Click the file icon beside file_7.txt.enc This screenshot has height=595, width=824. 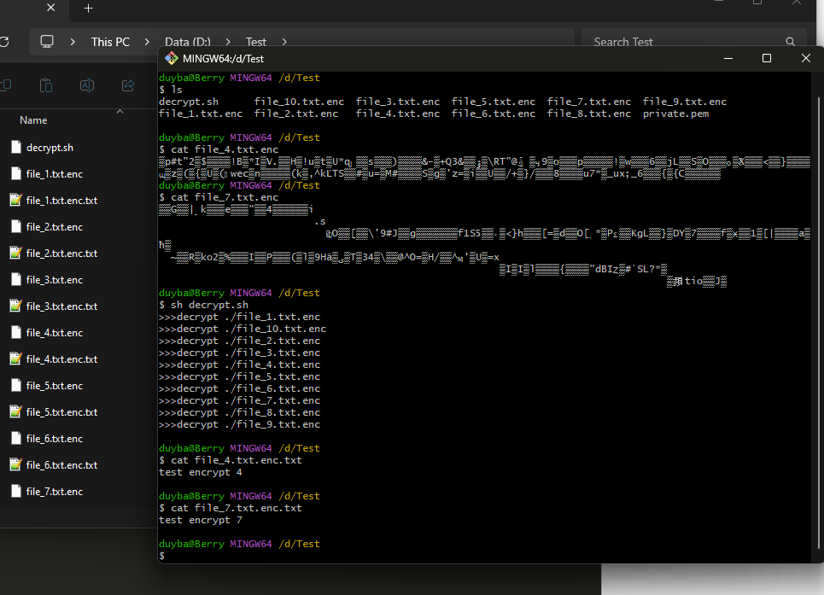coord(16,492)
